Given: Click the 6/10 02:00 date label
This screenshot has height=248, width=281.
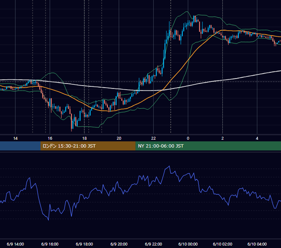Looking at the screenshot, I should click(x=223, y=244).
